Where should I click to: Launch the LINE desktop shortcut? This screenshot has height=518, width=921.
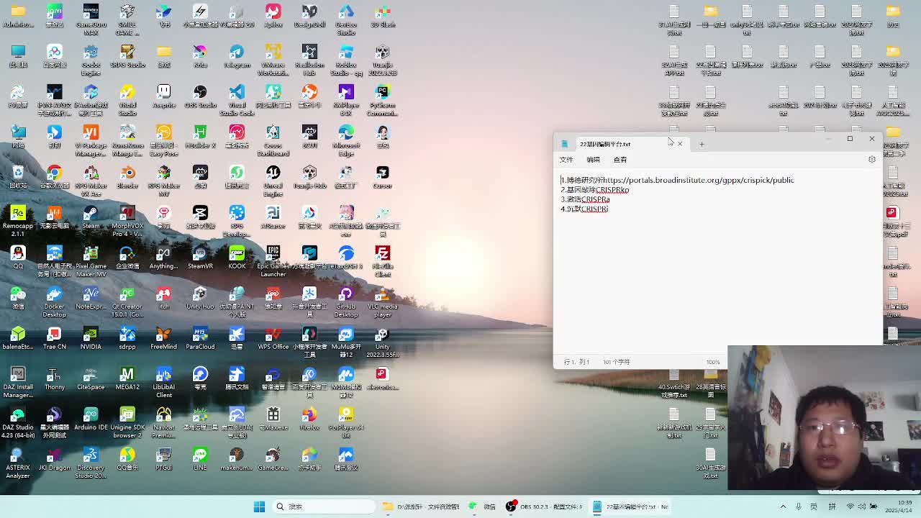200,459
